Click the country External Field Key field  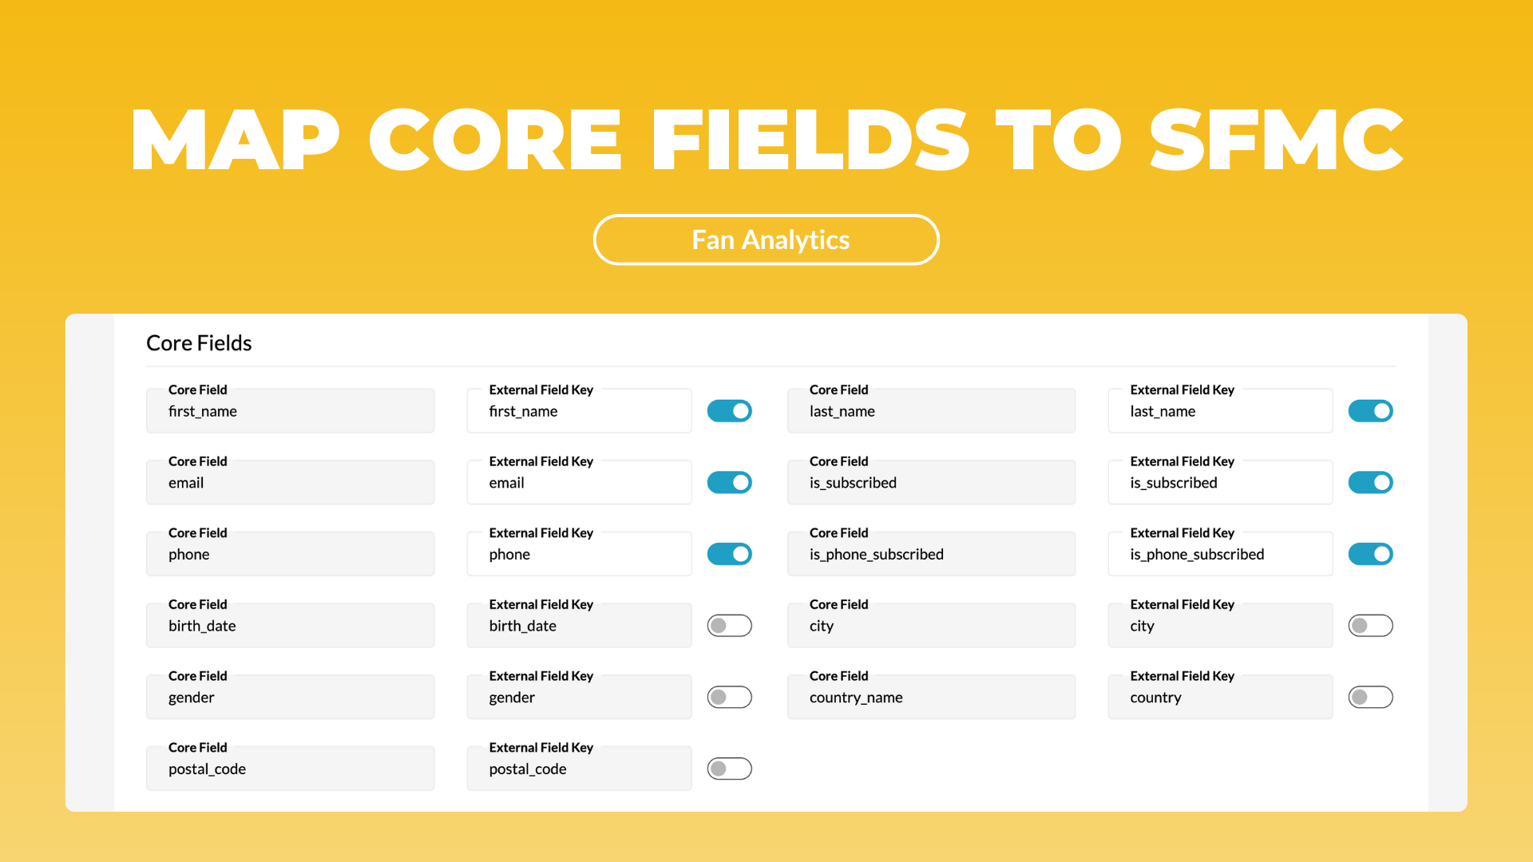coord(1220,698)
